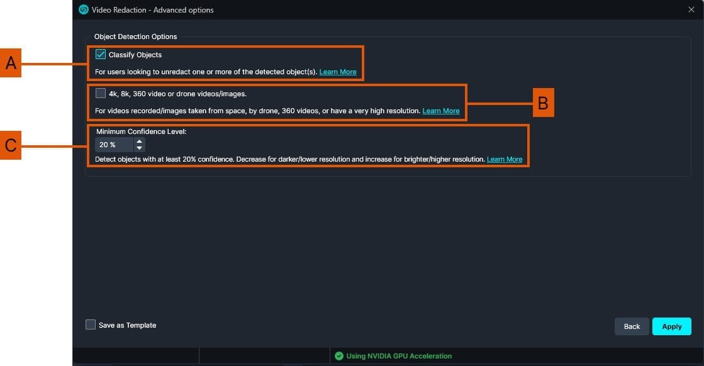Increase confidence with the up stepper arrow
Viewport: 704px width, 366px height.
click(x=139, y=141)
